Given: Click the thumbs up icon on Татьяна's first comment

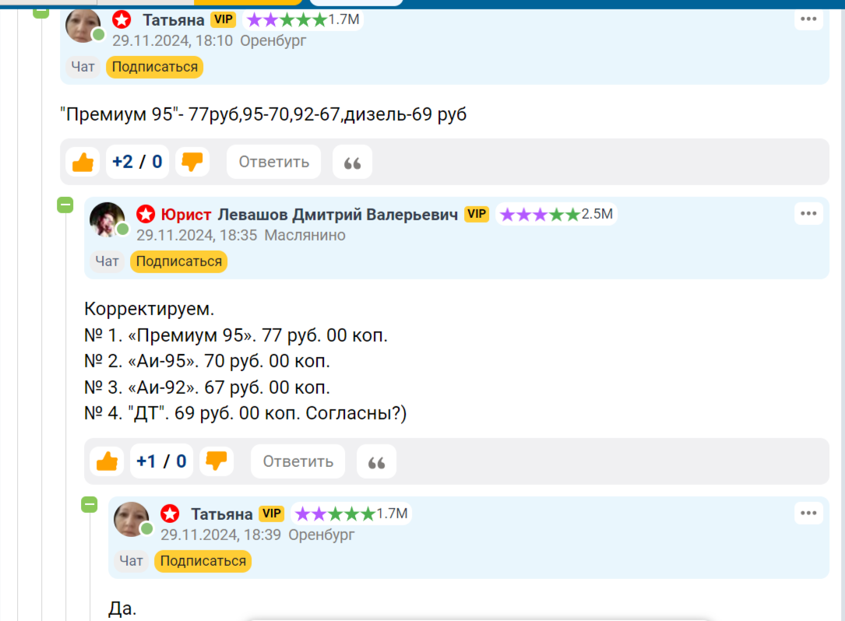Looking at the screenshot, I should (x=82, y=161).
